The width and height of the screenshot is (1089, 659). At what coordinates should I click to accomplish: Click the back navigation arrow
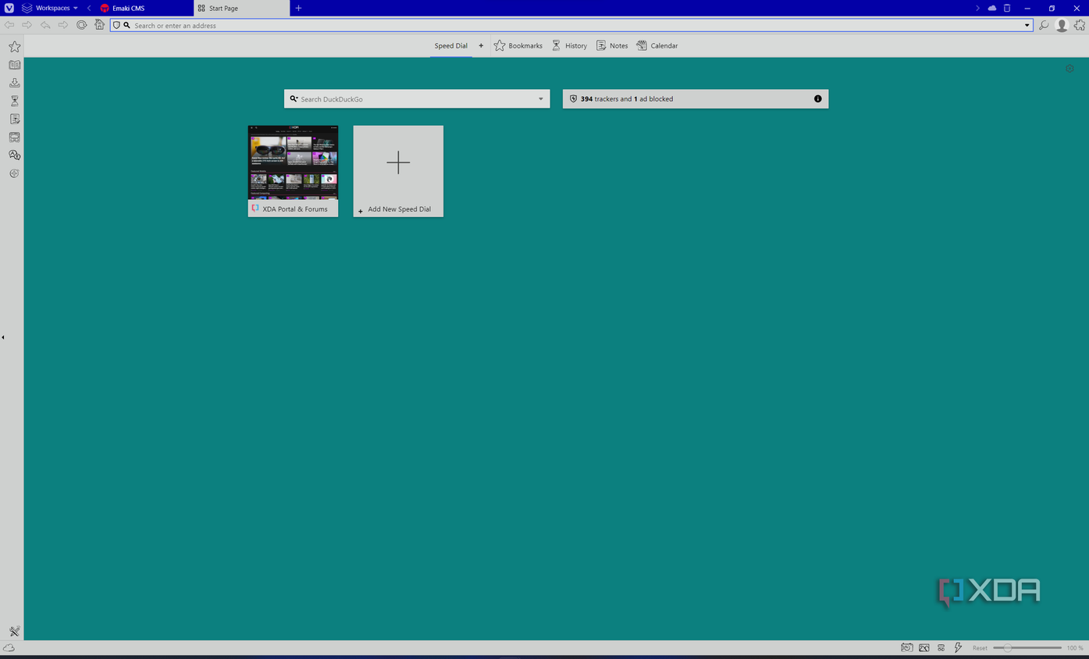click(9, 25)
